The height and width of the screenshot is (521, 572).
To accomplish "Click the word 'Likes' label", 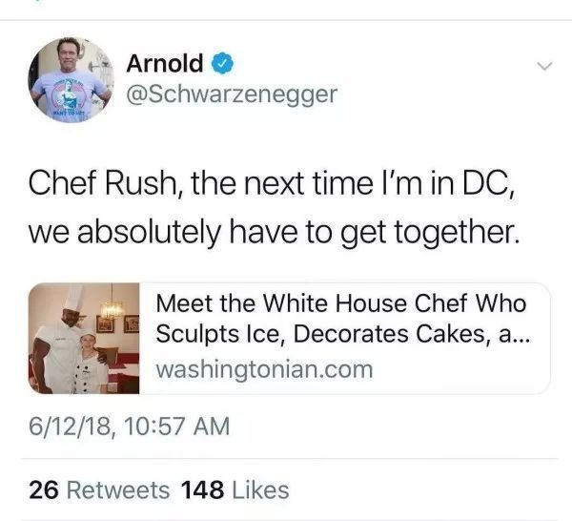I will click(258, 490).
